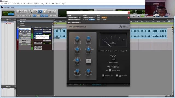This screenshot has height=98, width=175.
Task: Mute the Ways (92 BPM) track
Action: click(29, 32)
